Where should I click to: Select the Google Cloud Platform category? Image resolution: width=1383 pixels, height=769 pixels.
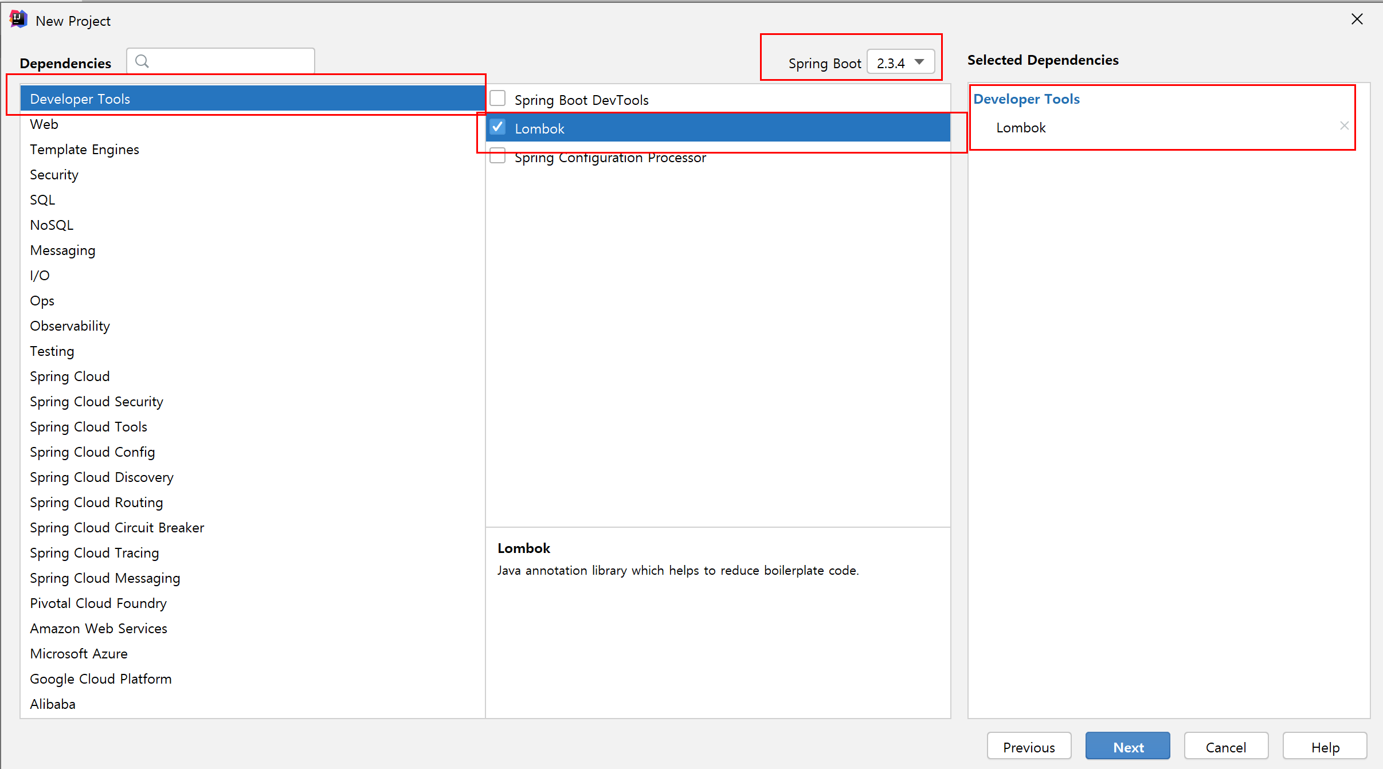point(253,678)
